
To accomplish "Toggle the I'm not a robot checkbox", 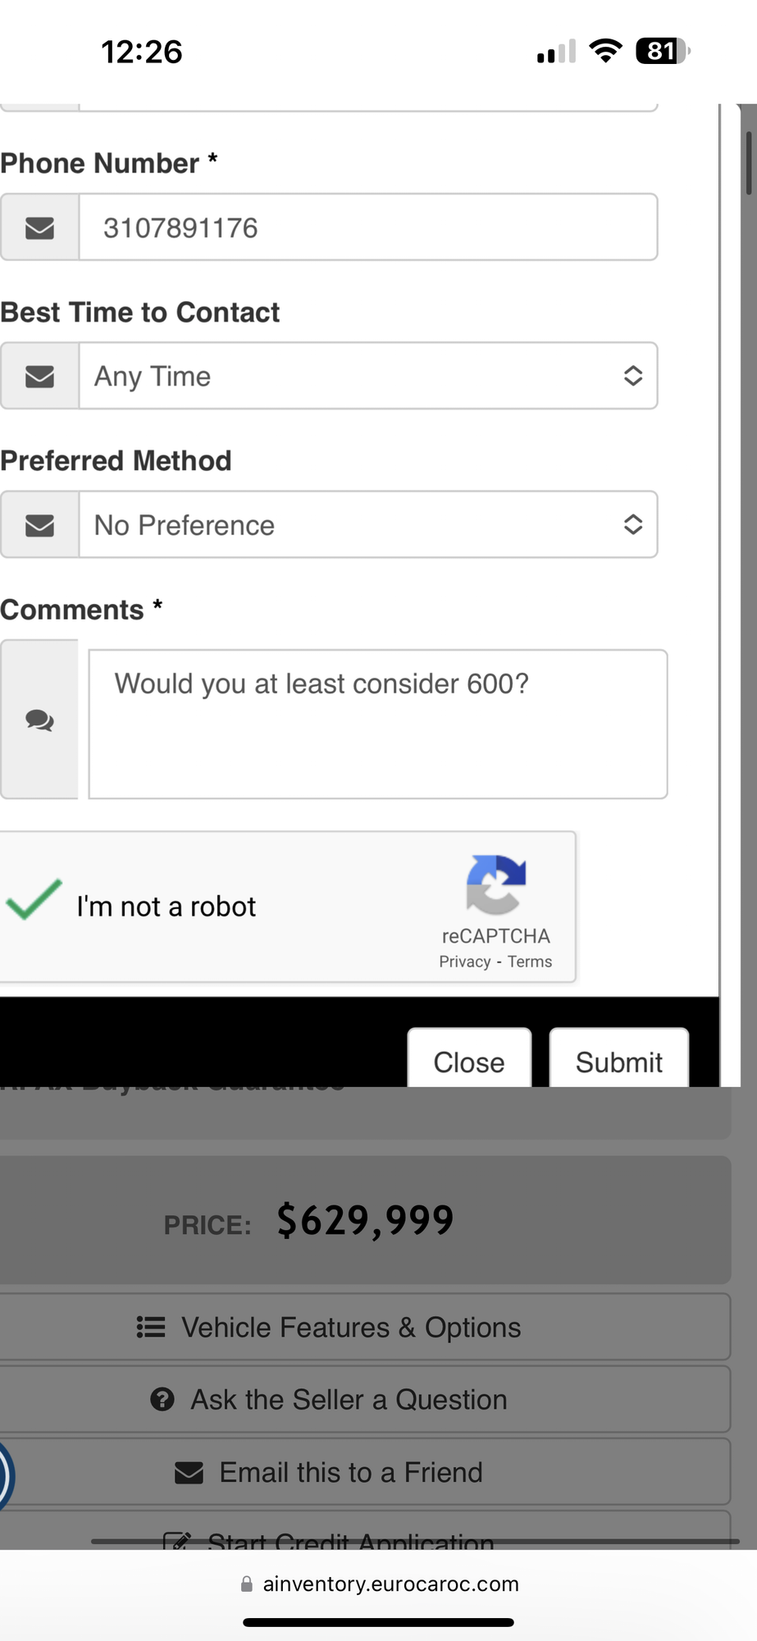I will coord(34,900).
